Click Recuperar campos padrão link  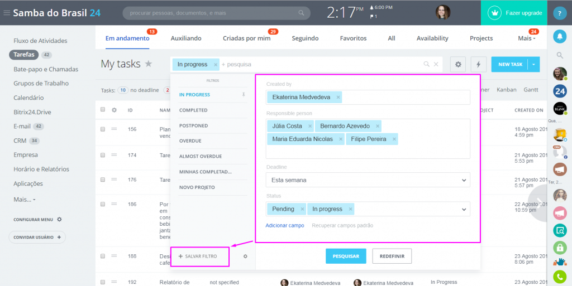342,226
